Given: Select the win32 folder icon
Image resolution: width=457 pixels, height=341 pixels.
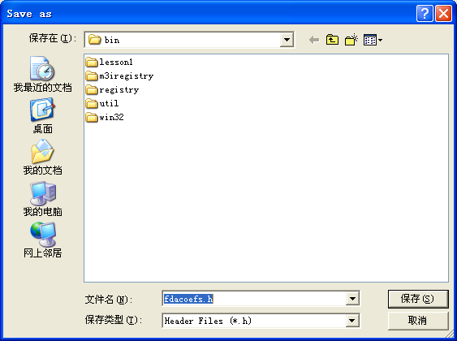Looking at the screenshot, I should click(92, 117).
